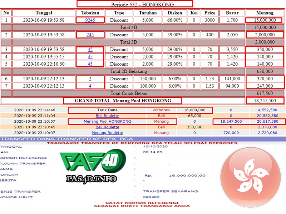Select the balance 2,720,080
286x214 pixels.
(267, 133)
